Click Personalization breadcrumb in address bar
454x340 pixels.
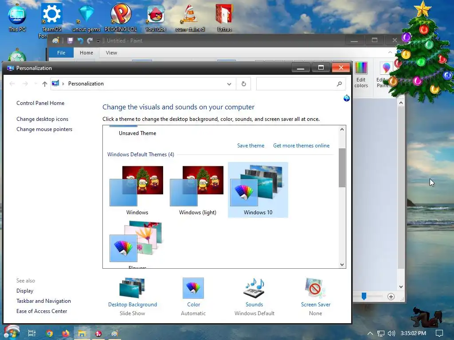86,84
